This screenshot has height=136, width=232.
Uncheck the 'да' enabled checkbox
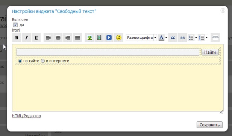pos(15,25)
